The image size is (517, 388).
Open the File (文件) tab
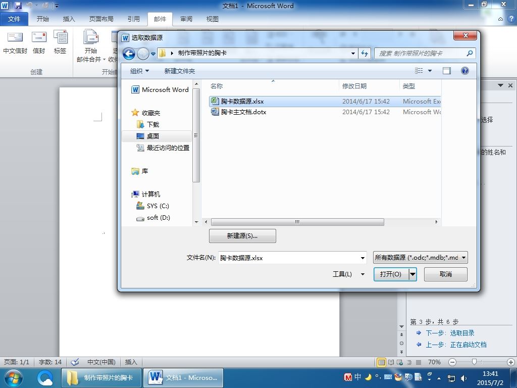(x=14, y=19)
